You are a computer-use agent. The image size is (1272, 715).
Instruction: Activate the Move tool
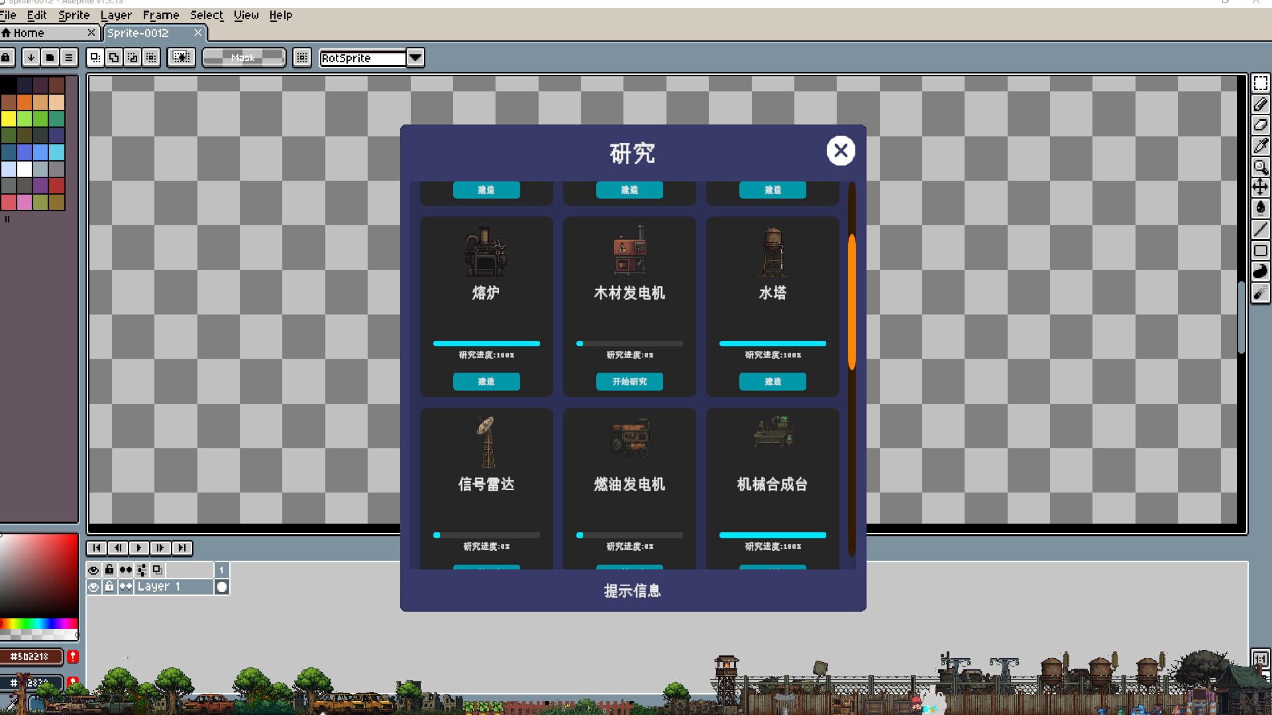click(1261, 186)
